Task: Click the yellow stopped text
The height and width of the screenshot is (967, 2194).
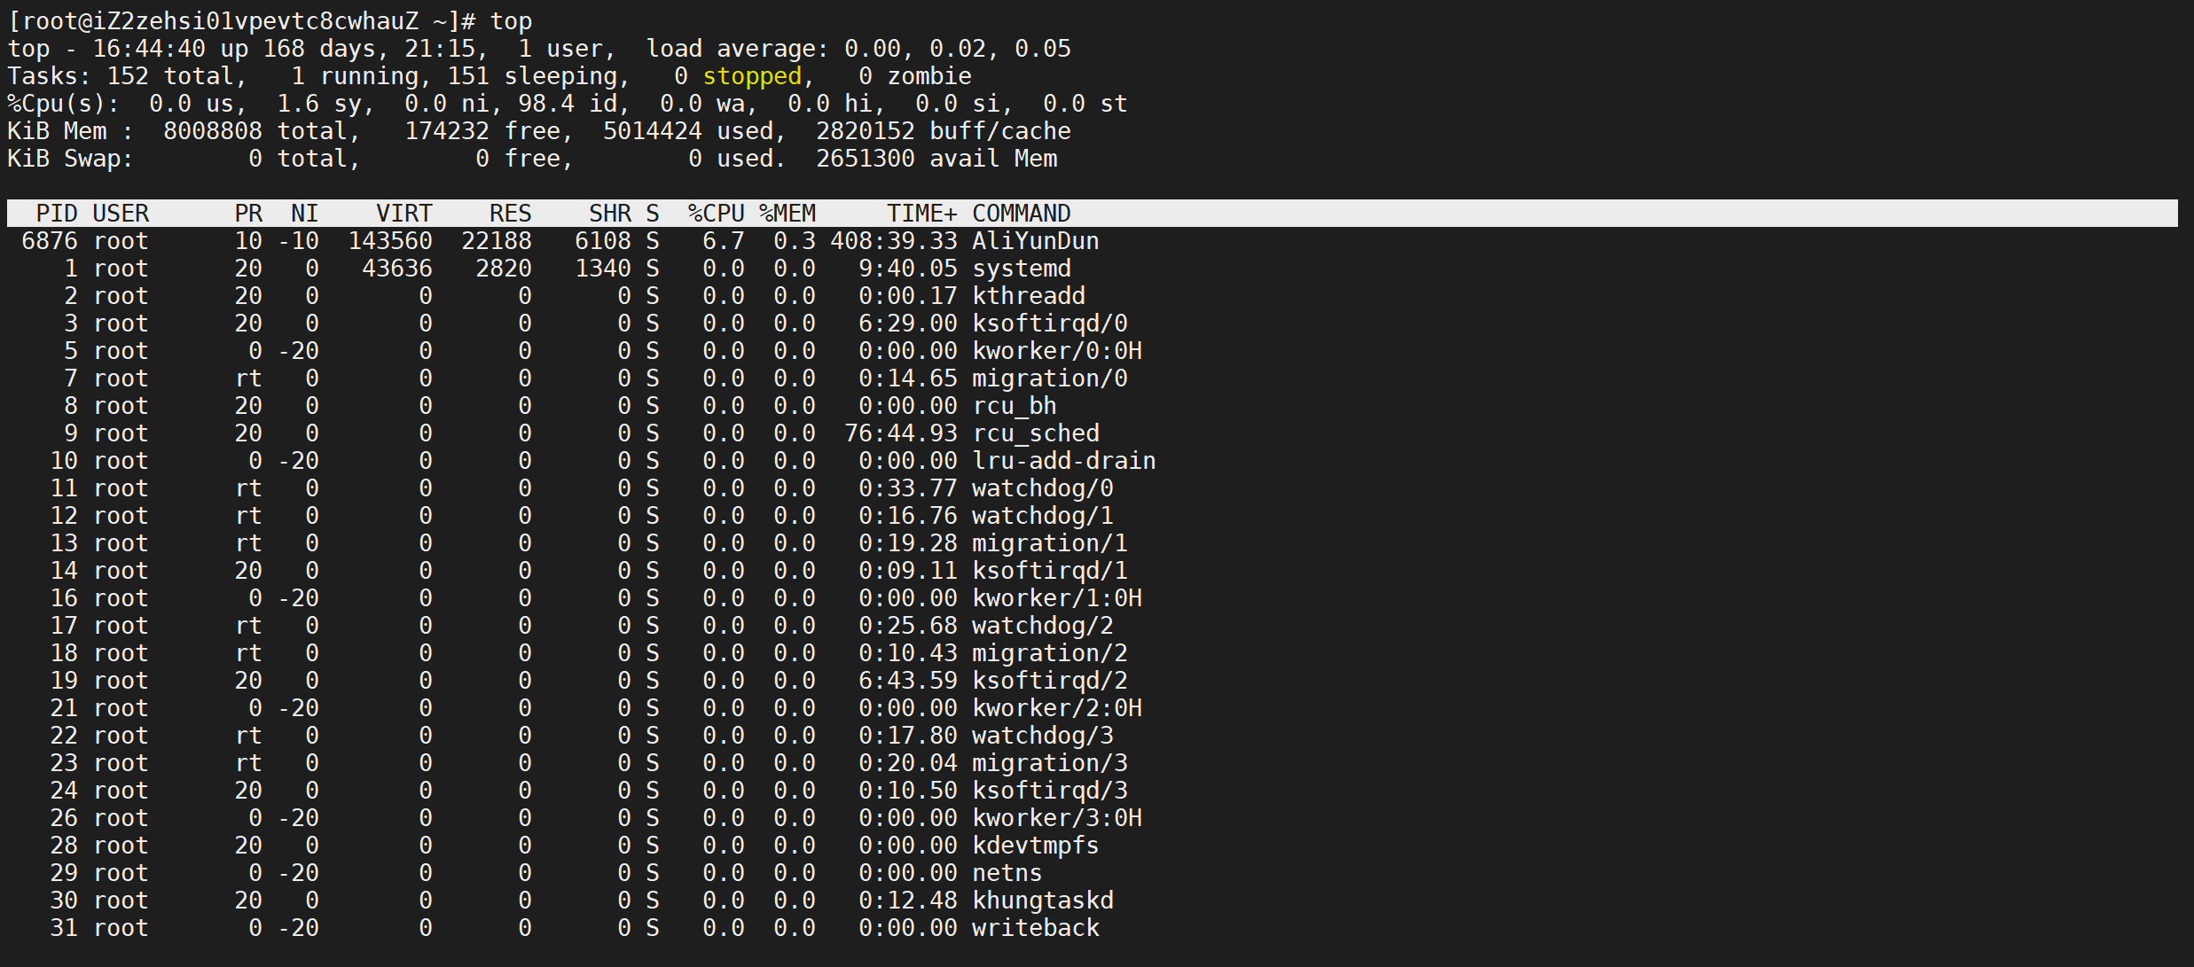Action: coord(752,76)
